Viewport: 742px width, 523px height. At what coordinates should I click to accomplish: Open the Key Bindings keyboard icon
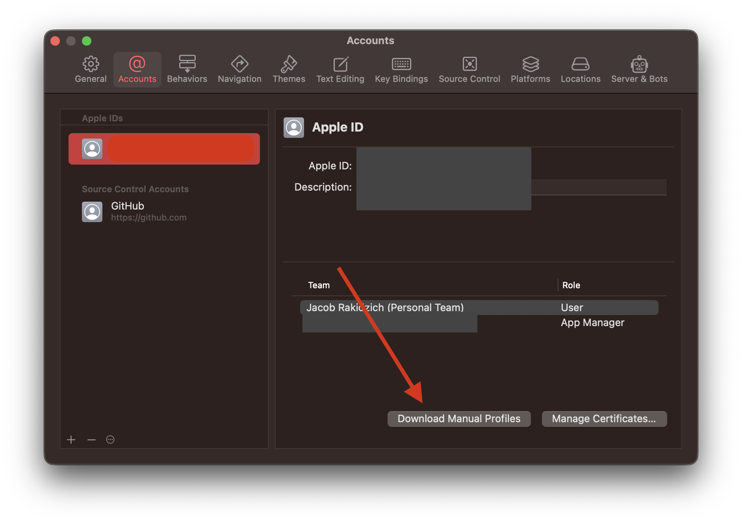pyautogui.click(x=401, y=64)
